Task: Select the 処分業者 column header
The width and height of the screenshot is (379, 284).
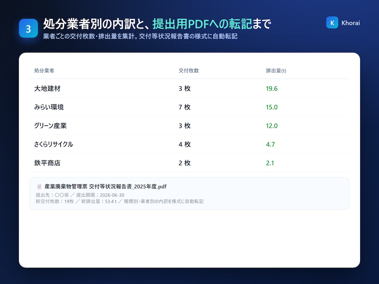Action: (x=44, y=70)
